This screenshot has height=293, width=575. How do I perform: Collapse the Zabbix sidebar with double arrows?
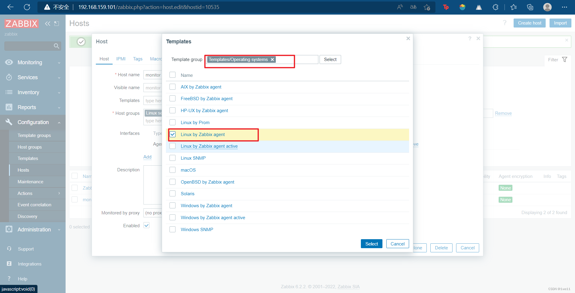tap(48, 24)
